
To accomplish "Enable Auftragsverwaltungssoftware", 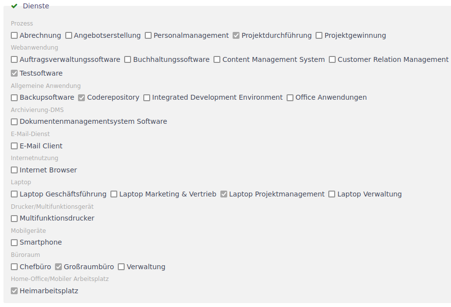I will (14, 59).
